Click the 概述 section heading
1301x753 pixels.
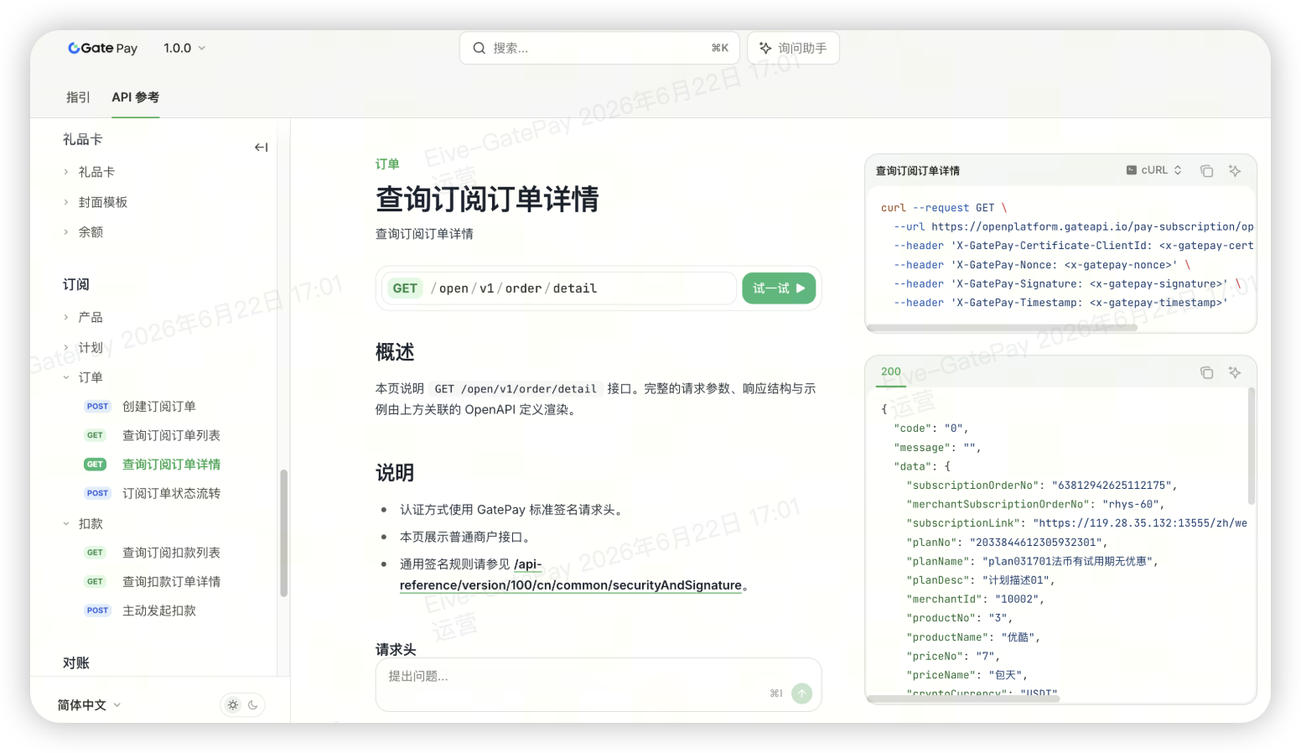[395, 352]
